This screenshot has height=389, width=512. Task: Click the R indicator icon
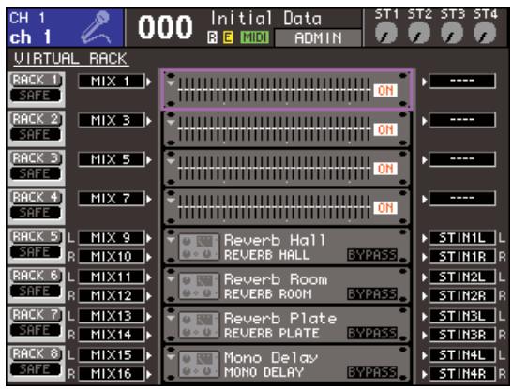point(212,37)
